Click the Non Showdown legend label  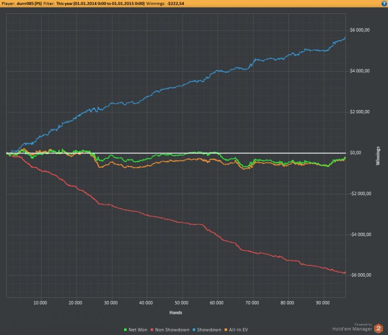pos(172,330)
